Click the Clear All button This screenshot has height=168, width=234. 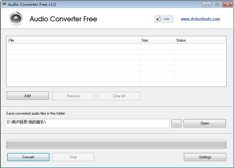point(119,96)
